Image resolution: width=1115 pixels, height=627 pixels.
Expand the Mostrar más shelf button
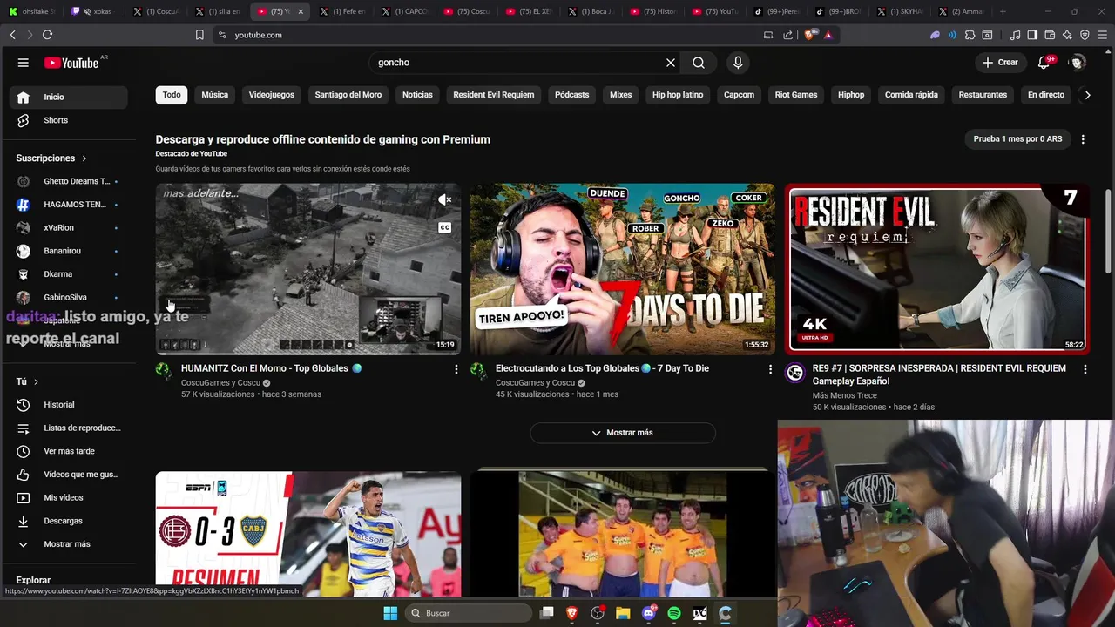(623, 433)
